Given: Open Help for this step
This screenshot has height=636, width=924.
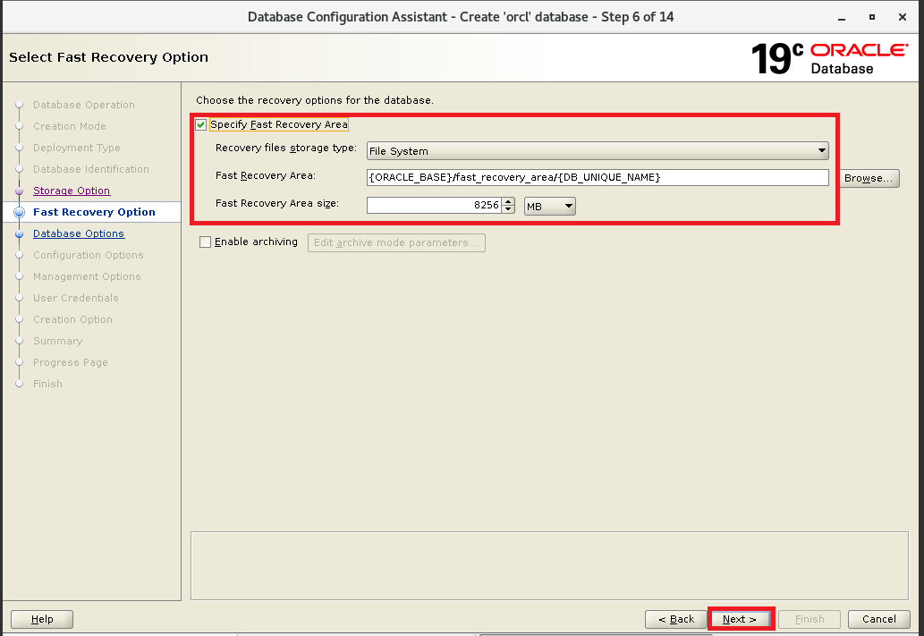Looking at the screenshot, I should pyautogui.click(x=42, y=619).
